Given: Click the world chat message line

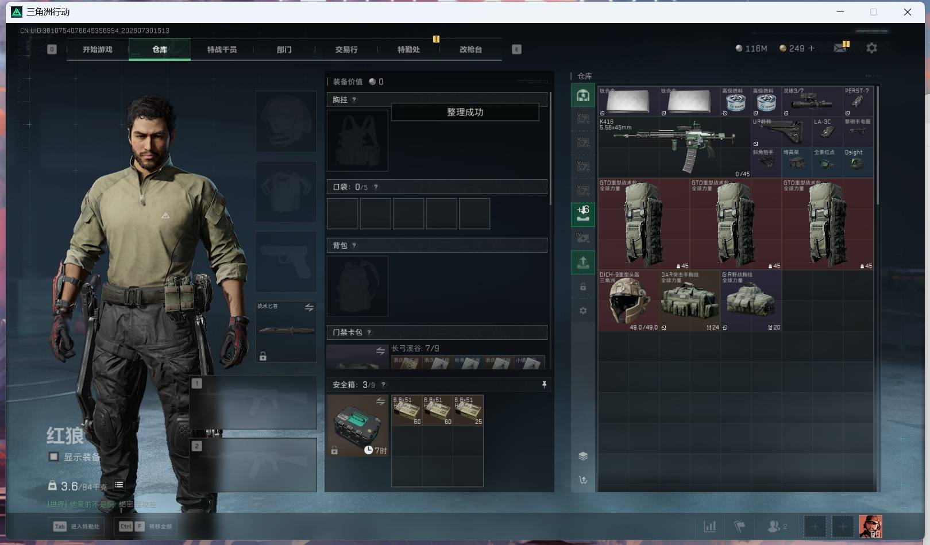Looking at the screenshot, I should [x=102, y=504].
